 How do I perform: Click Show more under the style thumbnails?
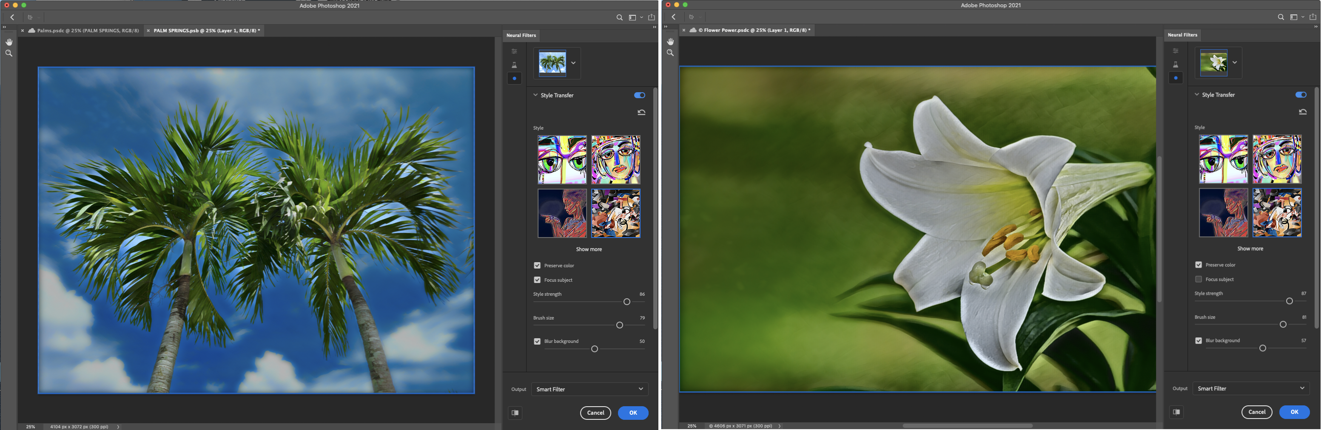pyautogui.click(x=588, y=249)
